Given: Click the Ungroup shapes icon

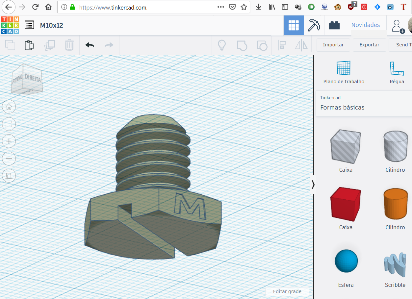Looking at the screenshot, I should pos(262,45).
